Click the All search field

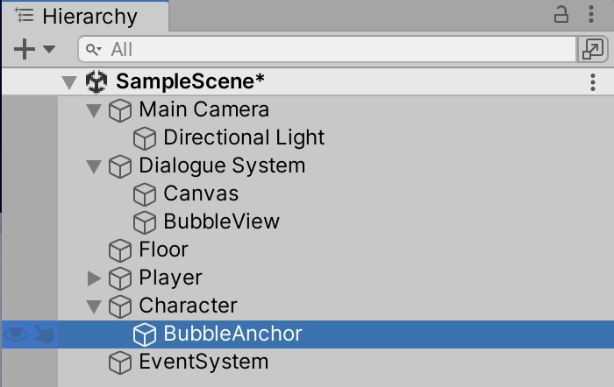pos(325,50)
